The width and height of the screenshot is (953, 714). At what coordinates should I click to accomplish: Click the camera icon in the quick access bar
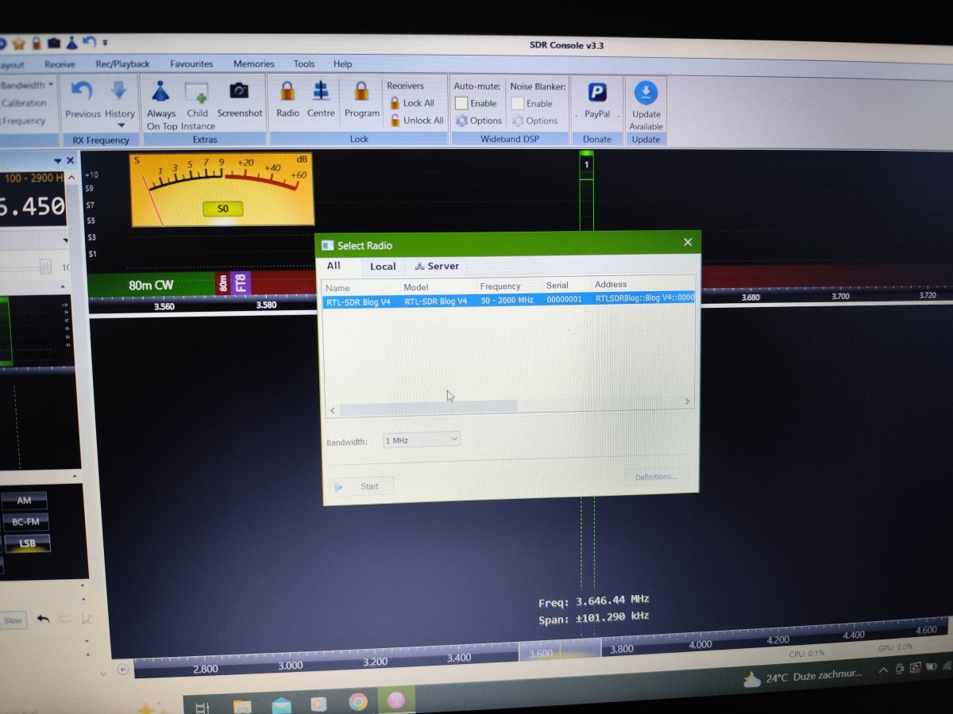pos(53,42)
